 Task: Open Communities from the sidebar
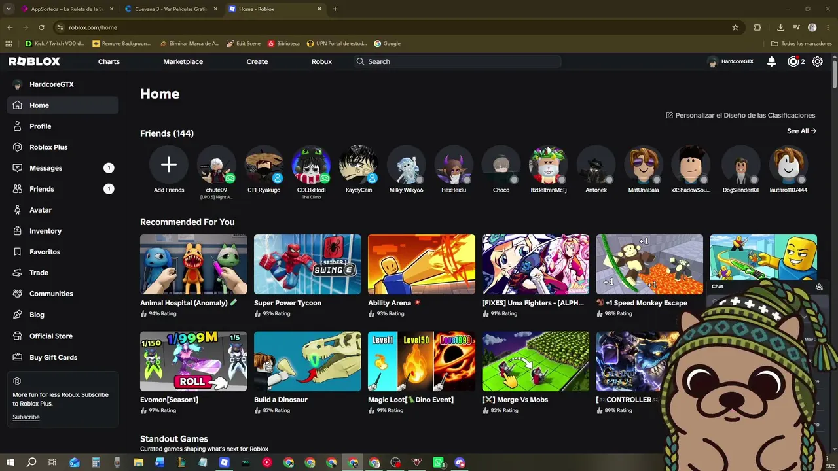coord(63,294)
